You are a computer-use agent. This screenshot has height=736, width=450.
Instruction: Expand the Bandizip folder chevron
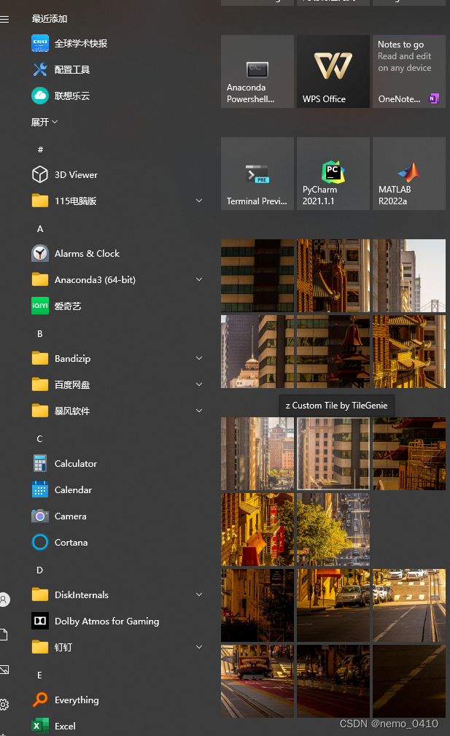199,359
